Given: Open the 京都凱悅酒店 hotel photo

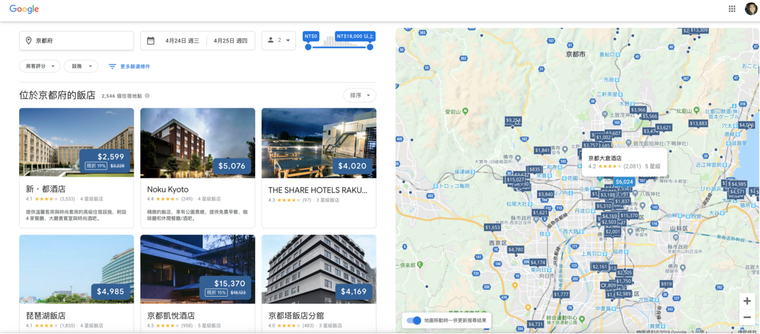Looking at the screenshot, I should point(198,269).
